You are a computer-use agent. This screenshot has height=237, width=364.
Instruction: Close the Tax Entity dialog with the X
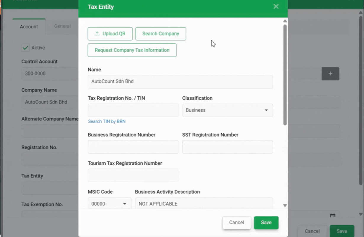276,6
